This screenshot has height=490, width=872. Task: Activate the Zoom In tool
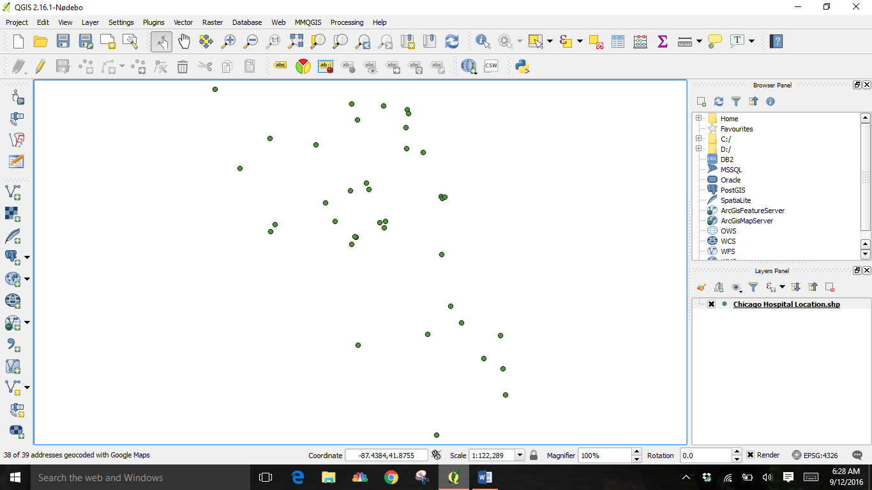tap(229, 41)
